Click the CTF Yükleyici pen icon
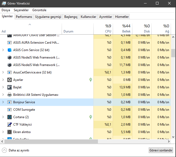The height and width of the screenshot is (157, 176). pos(10,125)
